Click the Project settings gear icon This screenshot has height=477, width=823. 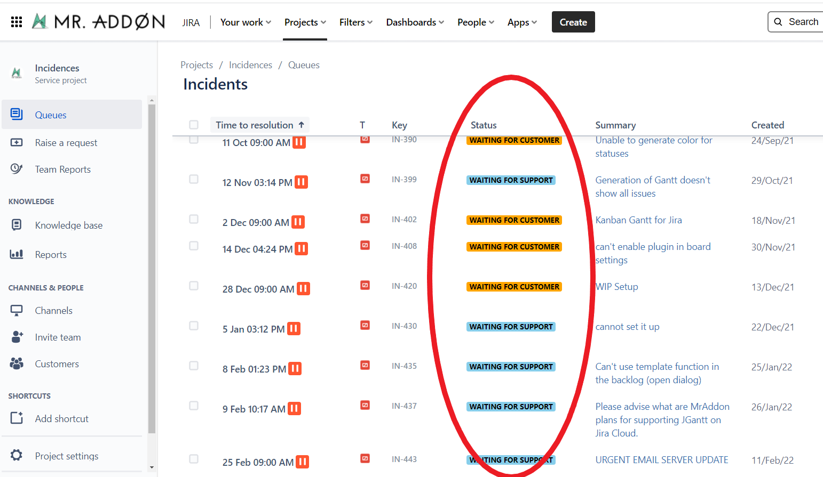[17, 455]
